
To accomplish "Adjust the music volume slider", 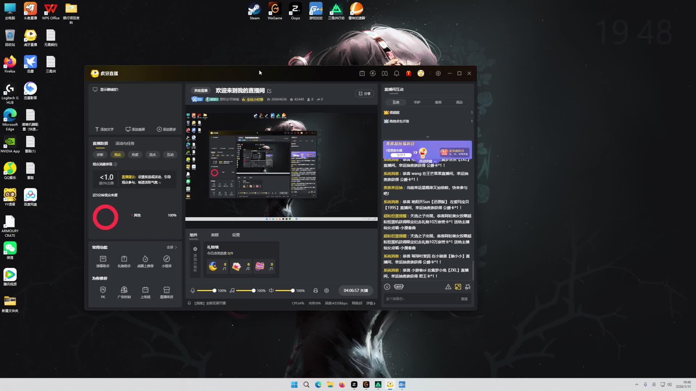I will point(253,291).
